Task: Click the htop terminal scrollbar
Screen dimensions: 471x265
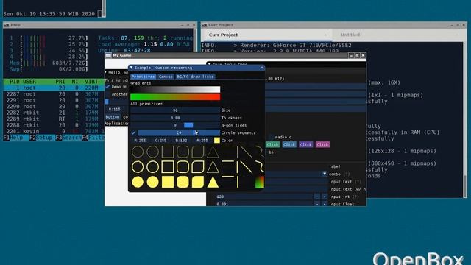Action: (x=195, y=41)
